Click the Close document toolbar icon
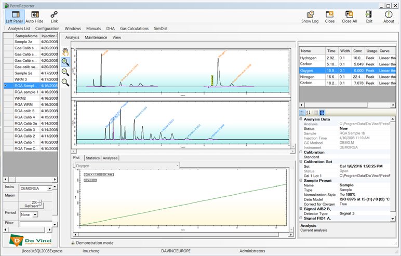Screen dimensions: 401x256 click(330, 17)
